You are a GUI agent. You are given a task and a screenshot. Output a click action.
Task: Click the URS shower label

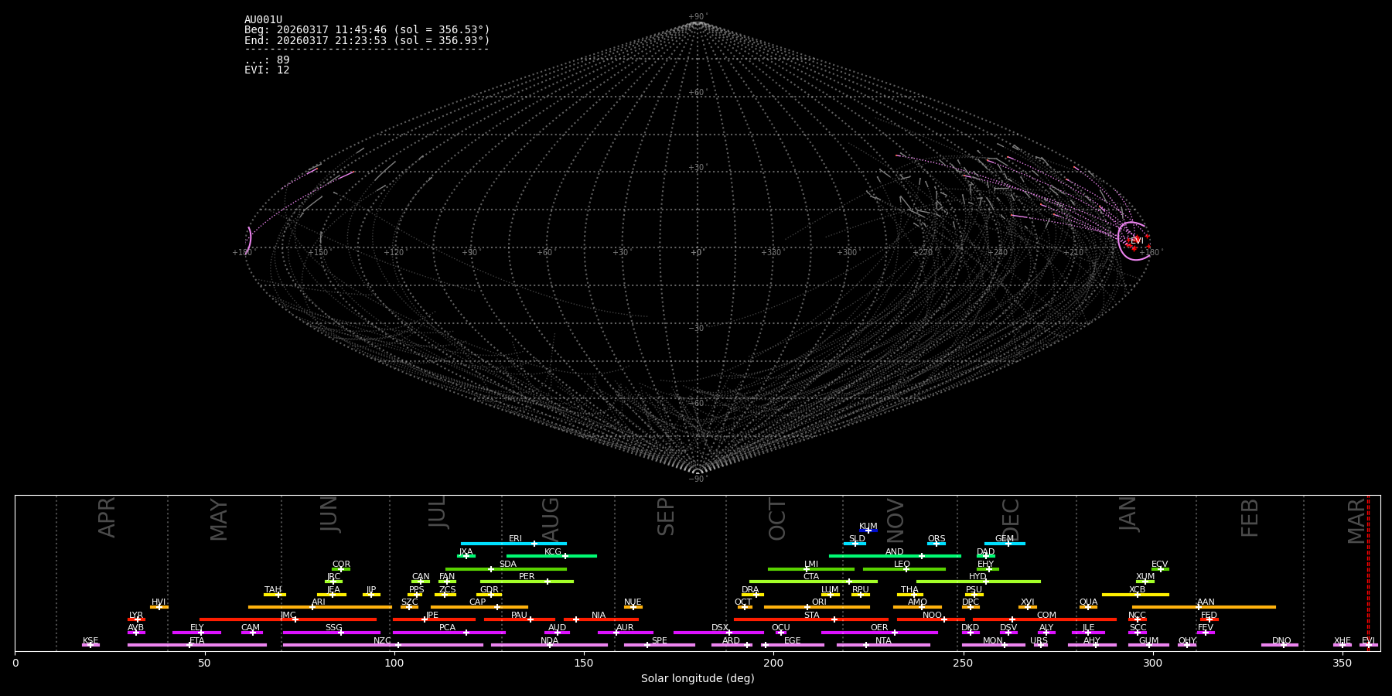coord(1039,641)
